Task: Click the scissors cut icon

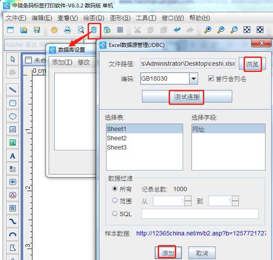Action: pos(137,30)
